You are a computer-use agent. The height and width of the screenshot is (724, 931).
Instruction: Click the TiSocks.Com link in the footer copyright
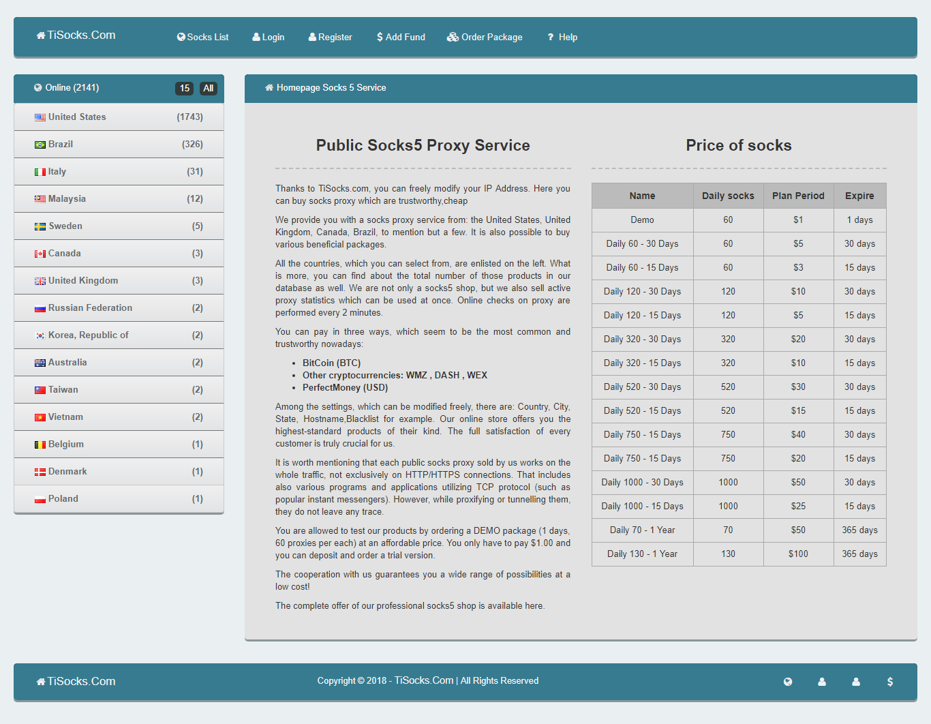[x=423, y=680]
